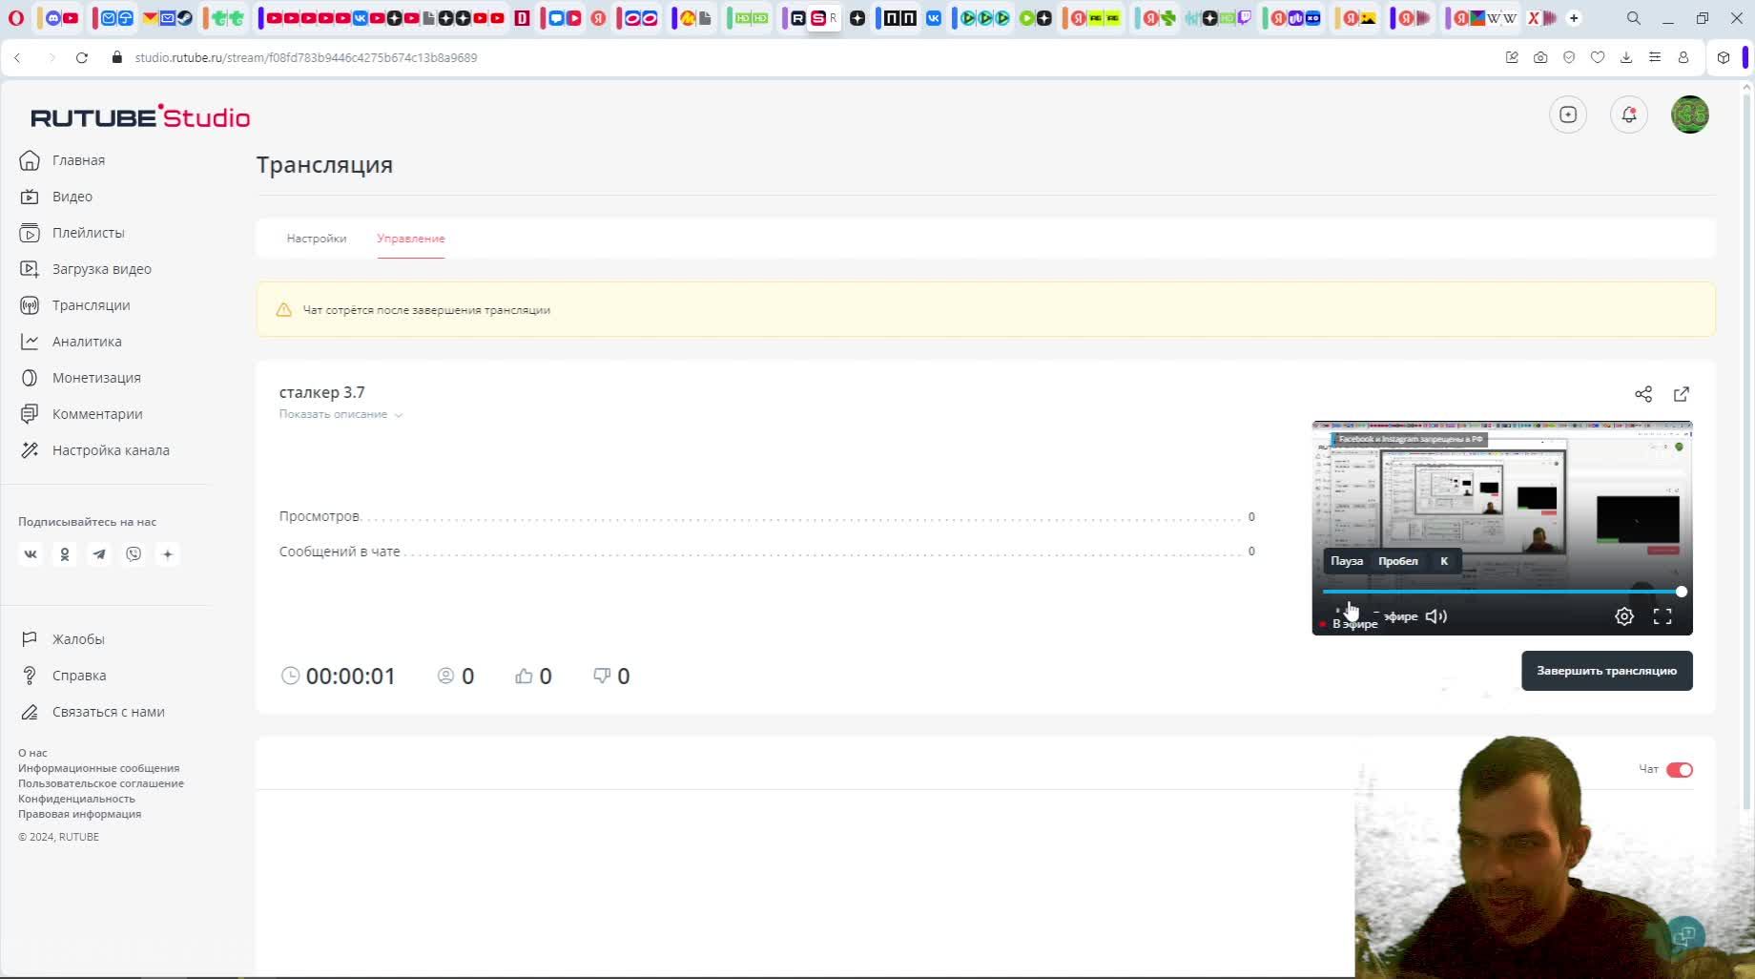
Task: Open Жалобы in the sidebar
Action: (62, 639)
